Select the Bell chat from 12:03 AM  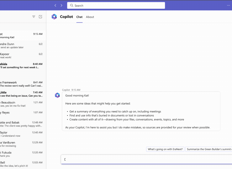coord(21,164)
